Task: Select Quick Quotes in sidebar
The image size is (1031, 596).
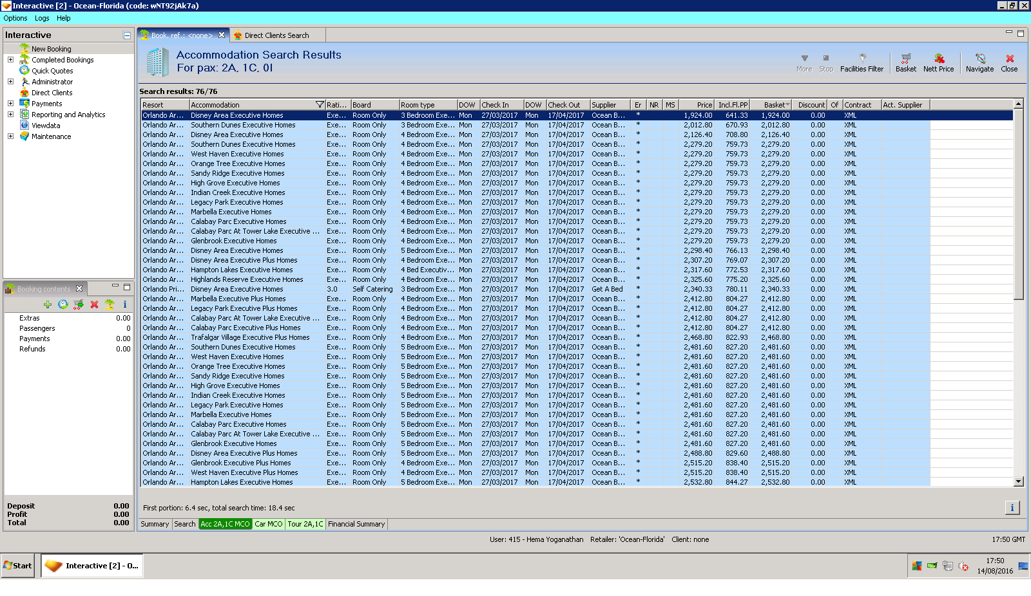Action: pos(52,71)
